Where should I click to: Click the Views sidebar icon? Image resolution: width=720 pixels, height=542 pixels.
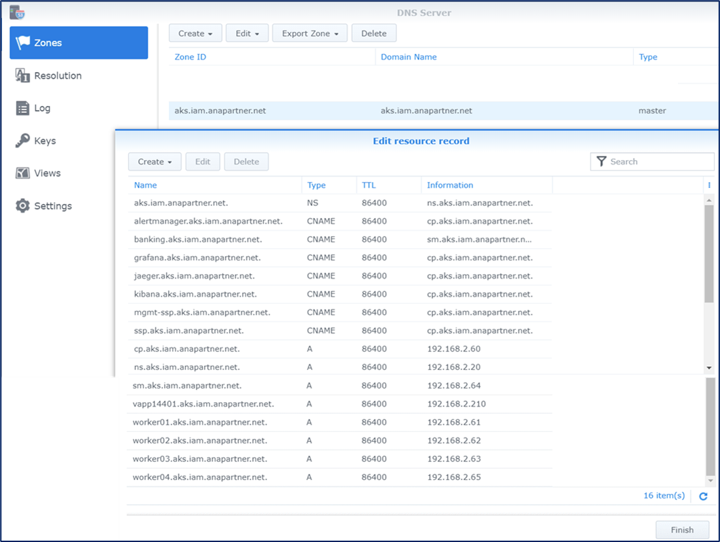click(23, 173)
